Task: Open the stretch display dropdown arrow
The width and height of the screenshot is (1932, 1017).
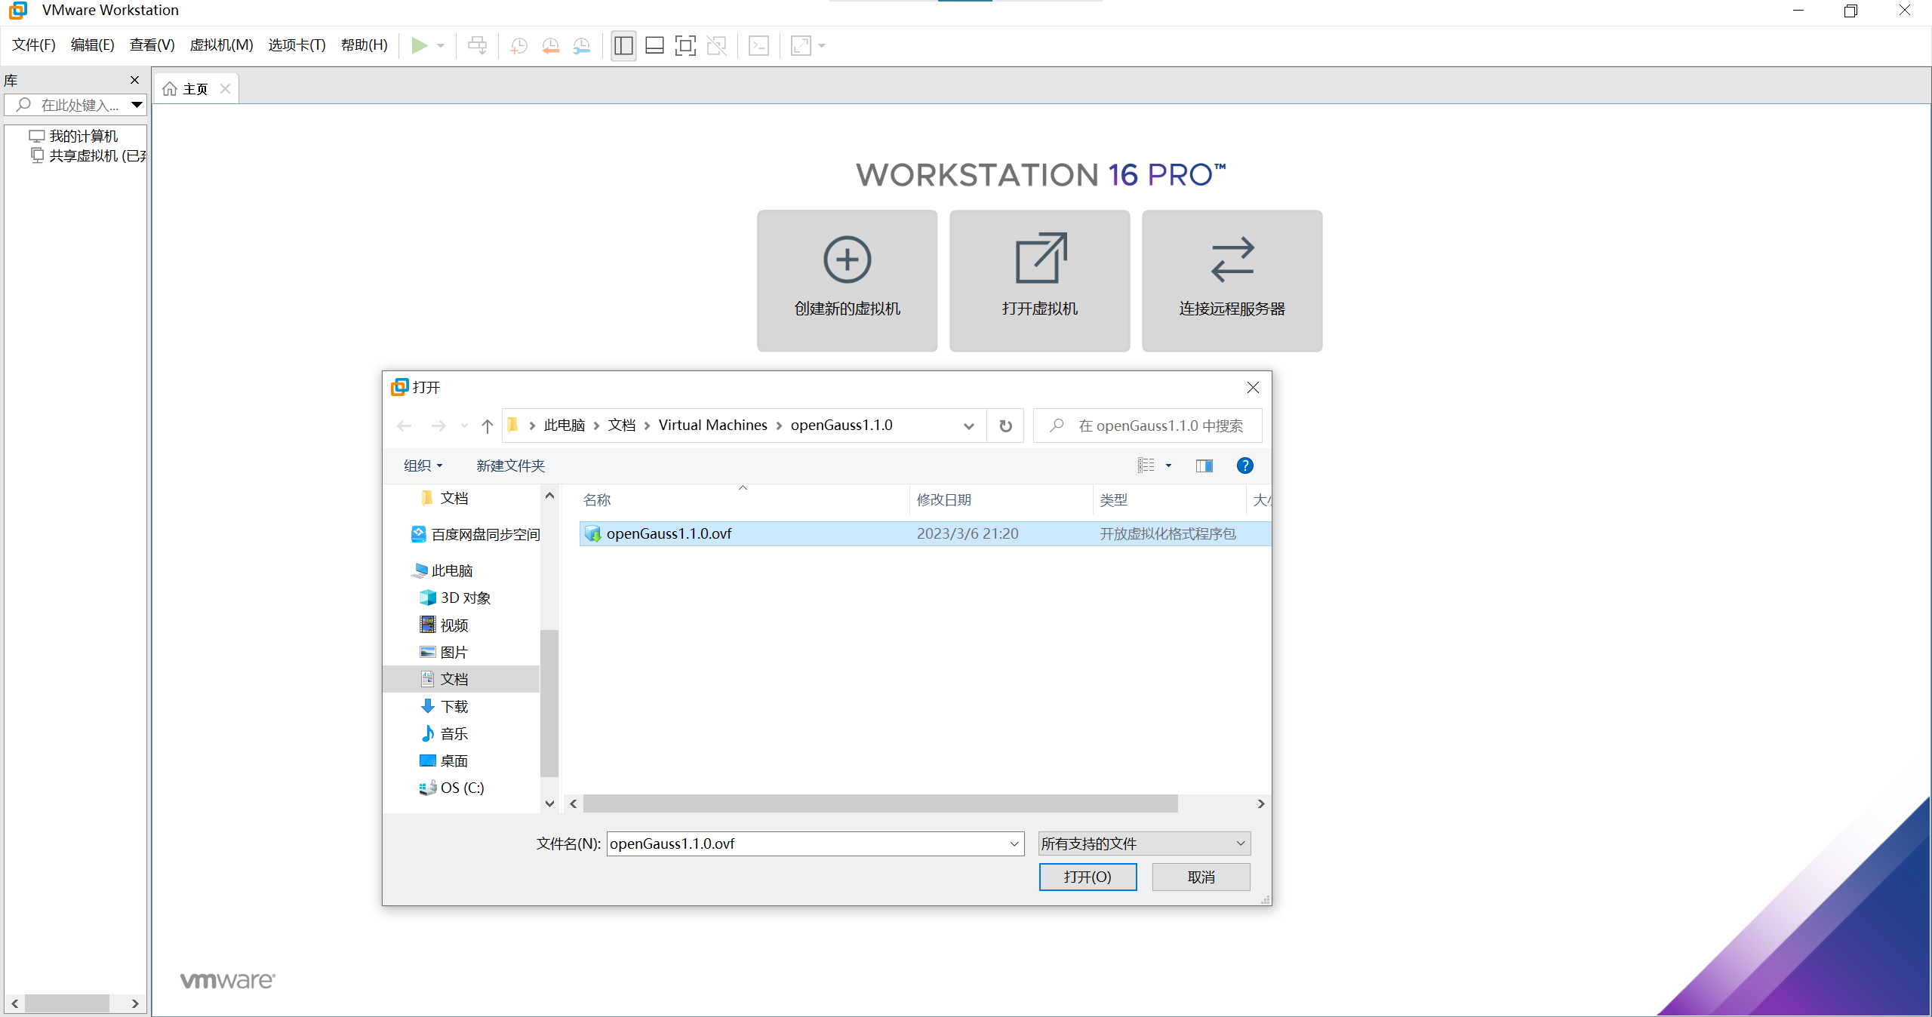Action: click(x=822, y=46)
